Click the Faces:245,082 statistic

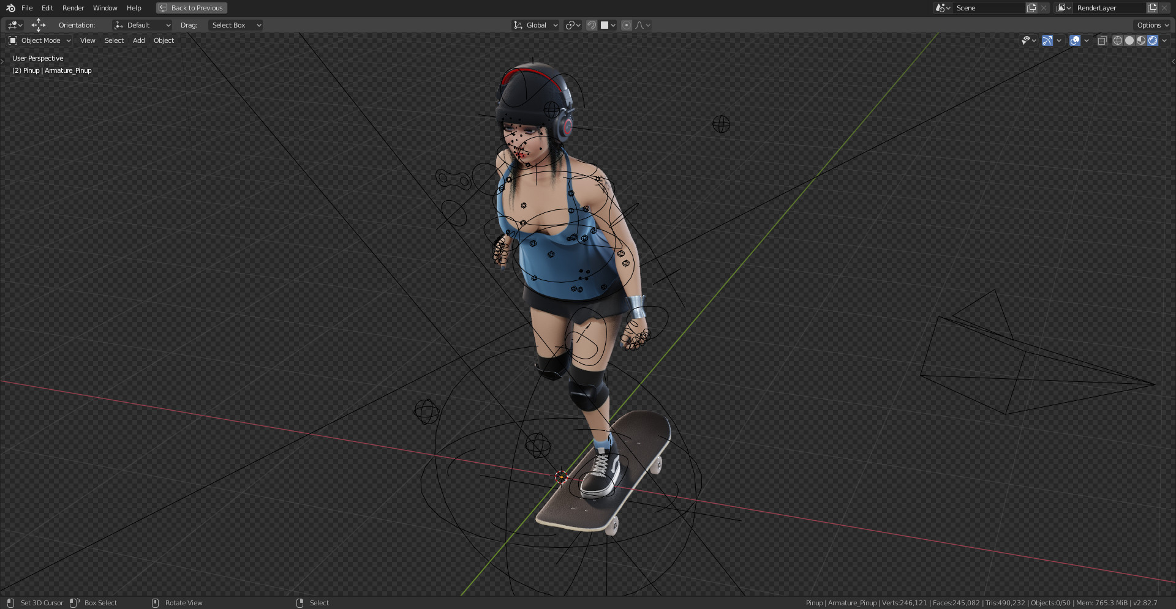coord(956,603)
